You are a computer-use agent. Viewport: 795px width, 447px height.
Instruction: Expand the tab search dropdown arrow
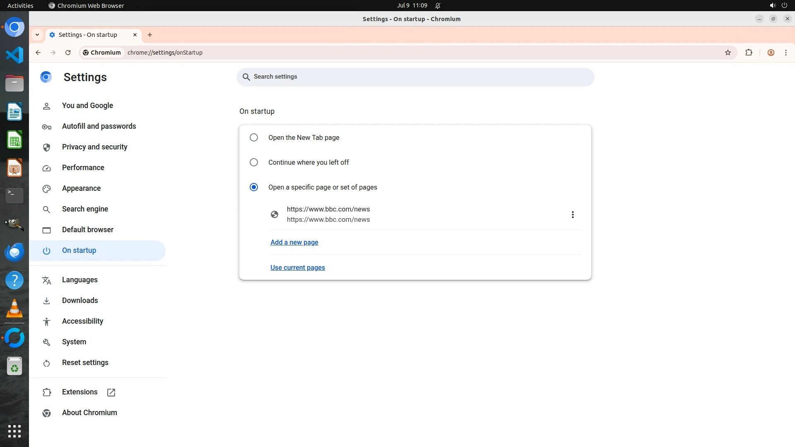pos(37,35)
